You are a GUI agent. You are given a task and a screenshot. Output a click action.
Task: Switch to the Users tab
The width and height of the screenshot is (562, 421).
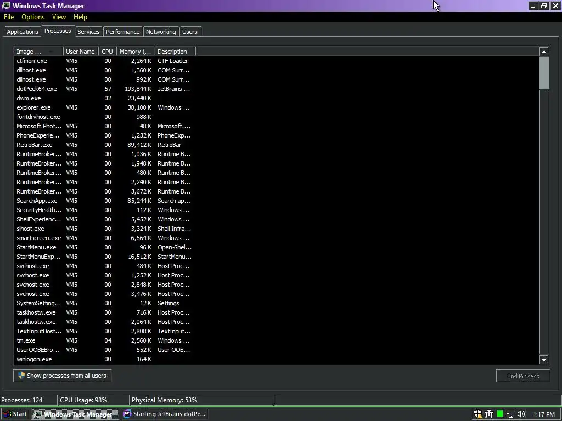pyautogui.click(x=189, y=32)
